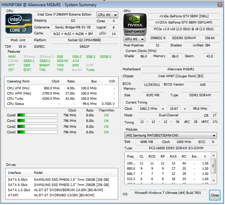Click the module timings scrollbar down arrow
Viewport: 225px width, 205px height.
(x=214, y=181)
